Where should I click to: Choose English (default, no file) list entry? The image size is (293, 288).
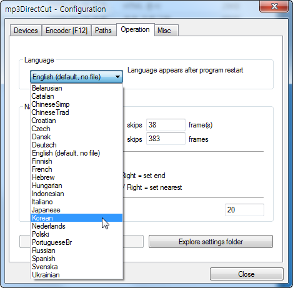click(76, 153)
